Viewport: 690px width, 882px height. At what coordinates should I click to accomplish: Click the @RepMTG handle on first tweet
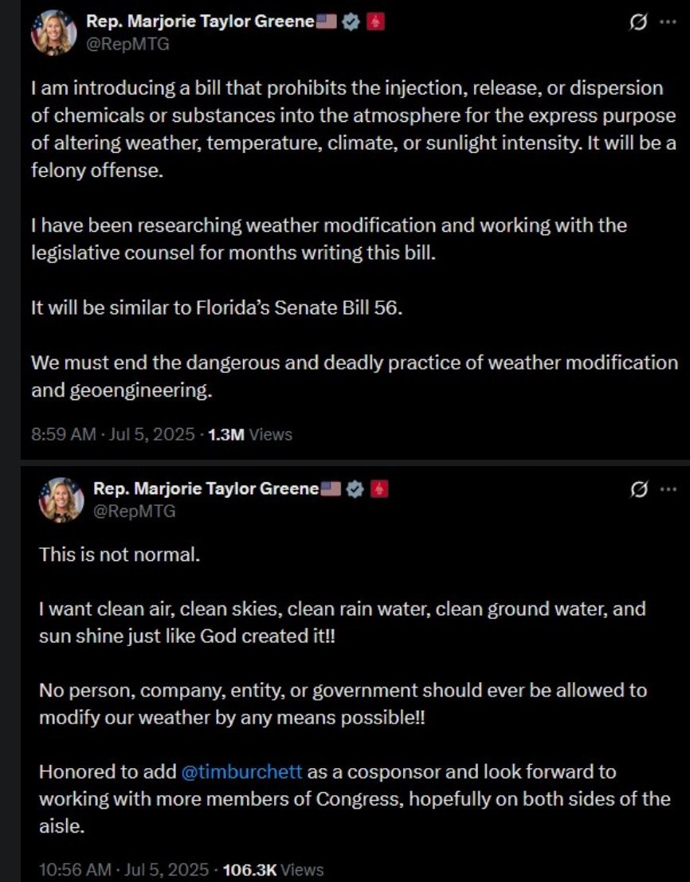(127, 45)
